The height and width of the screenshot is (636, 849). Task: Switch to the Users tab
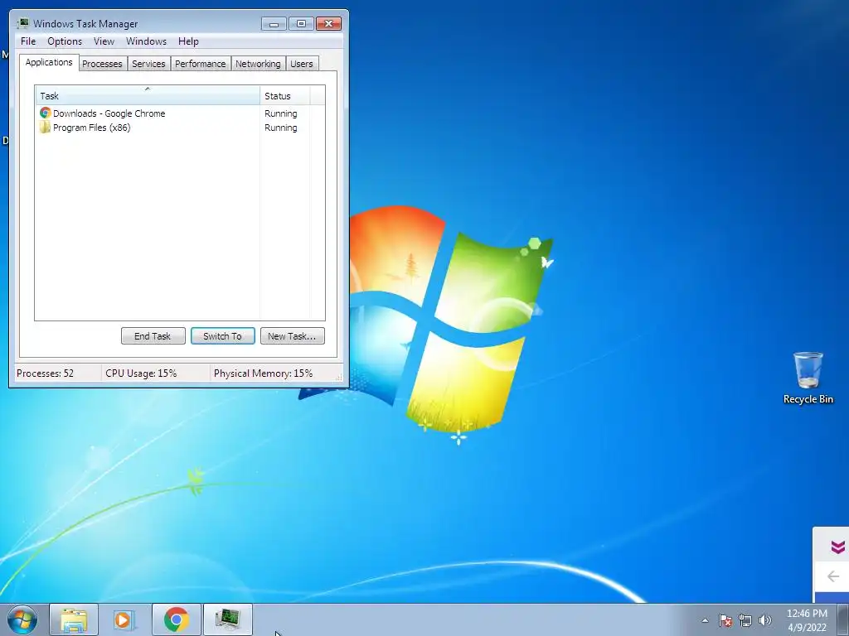(x=302, y=64)
